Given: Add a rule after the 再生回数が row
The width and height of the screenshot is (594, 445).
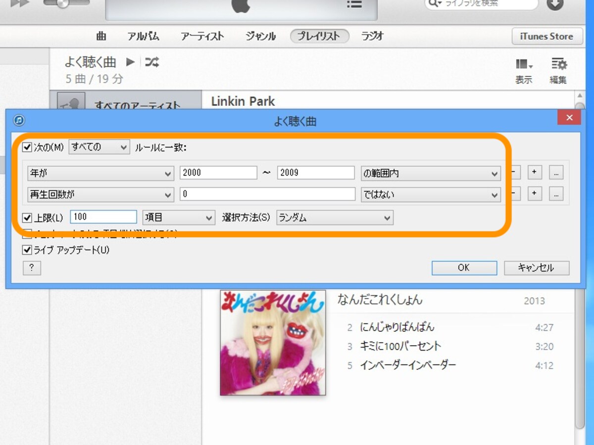Looking at the screenshot, I should point(534,194).
